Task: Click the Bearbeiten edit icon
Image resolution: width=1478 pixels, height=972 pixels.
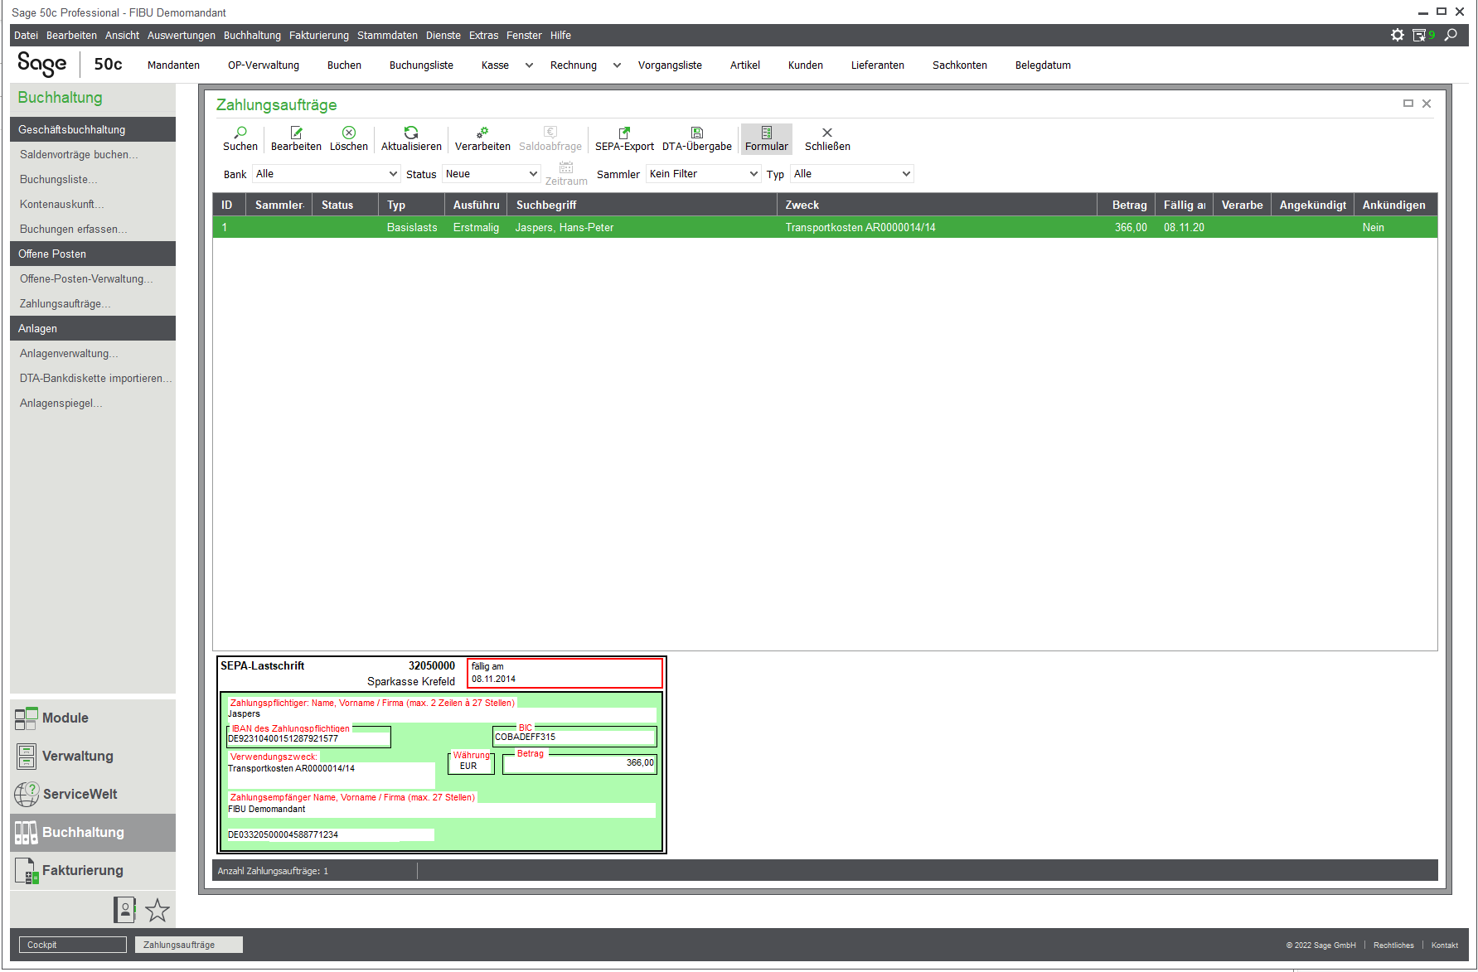Action: [x=296, y=133]
